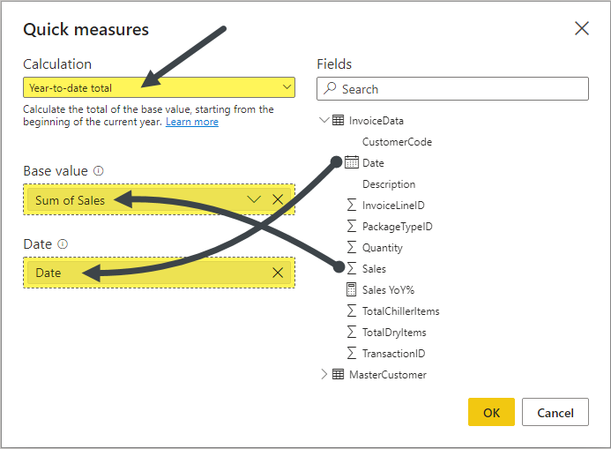This screenshot has height=449, width=611.
Task: Click into the Fields search input
Action: click(458, 89)
